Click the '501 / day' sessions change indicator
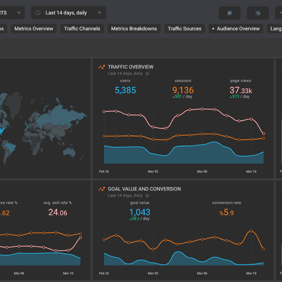Image resolution: width=282 pixels, height=282 pixels. pyautogui.click(x=182, y=96)
